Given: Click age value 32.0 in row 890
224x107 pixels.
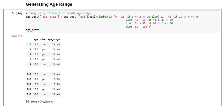Looking at the screenshot, I should click(x=36, y=94).
